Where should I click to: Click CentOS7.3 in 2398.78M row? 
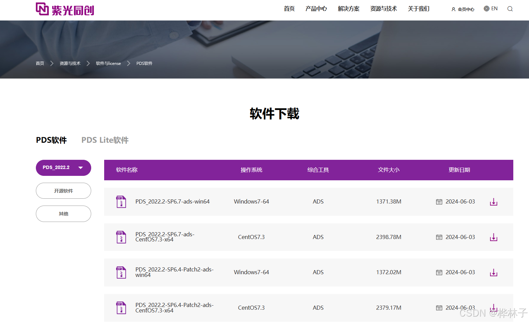coord(251,237)
